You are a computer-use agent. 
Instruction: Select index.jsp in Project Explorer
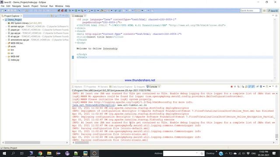[15, 60]
